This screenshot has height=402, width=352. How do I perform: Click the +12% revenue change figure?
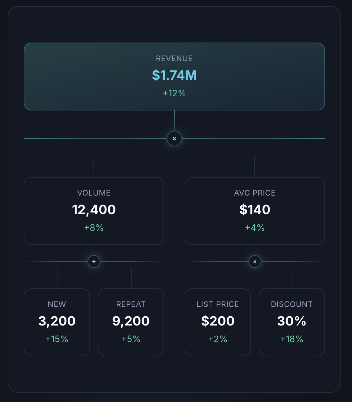[174, 93]
